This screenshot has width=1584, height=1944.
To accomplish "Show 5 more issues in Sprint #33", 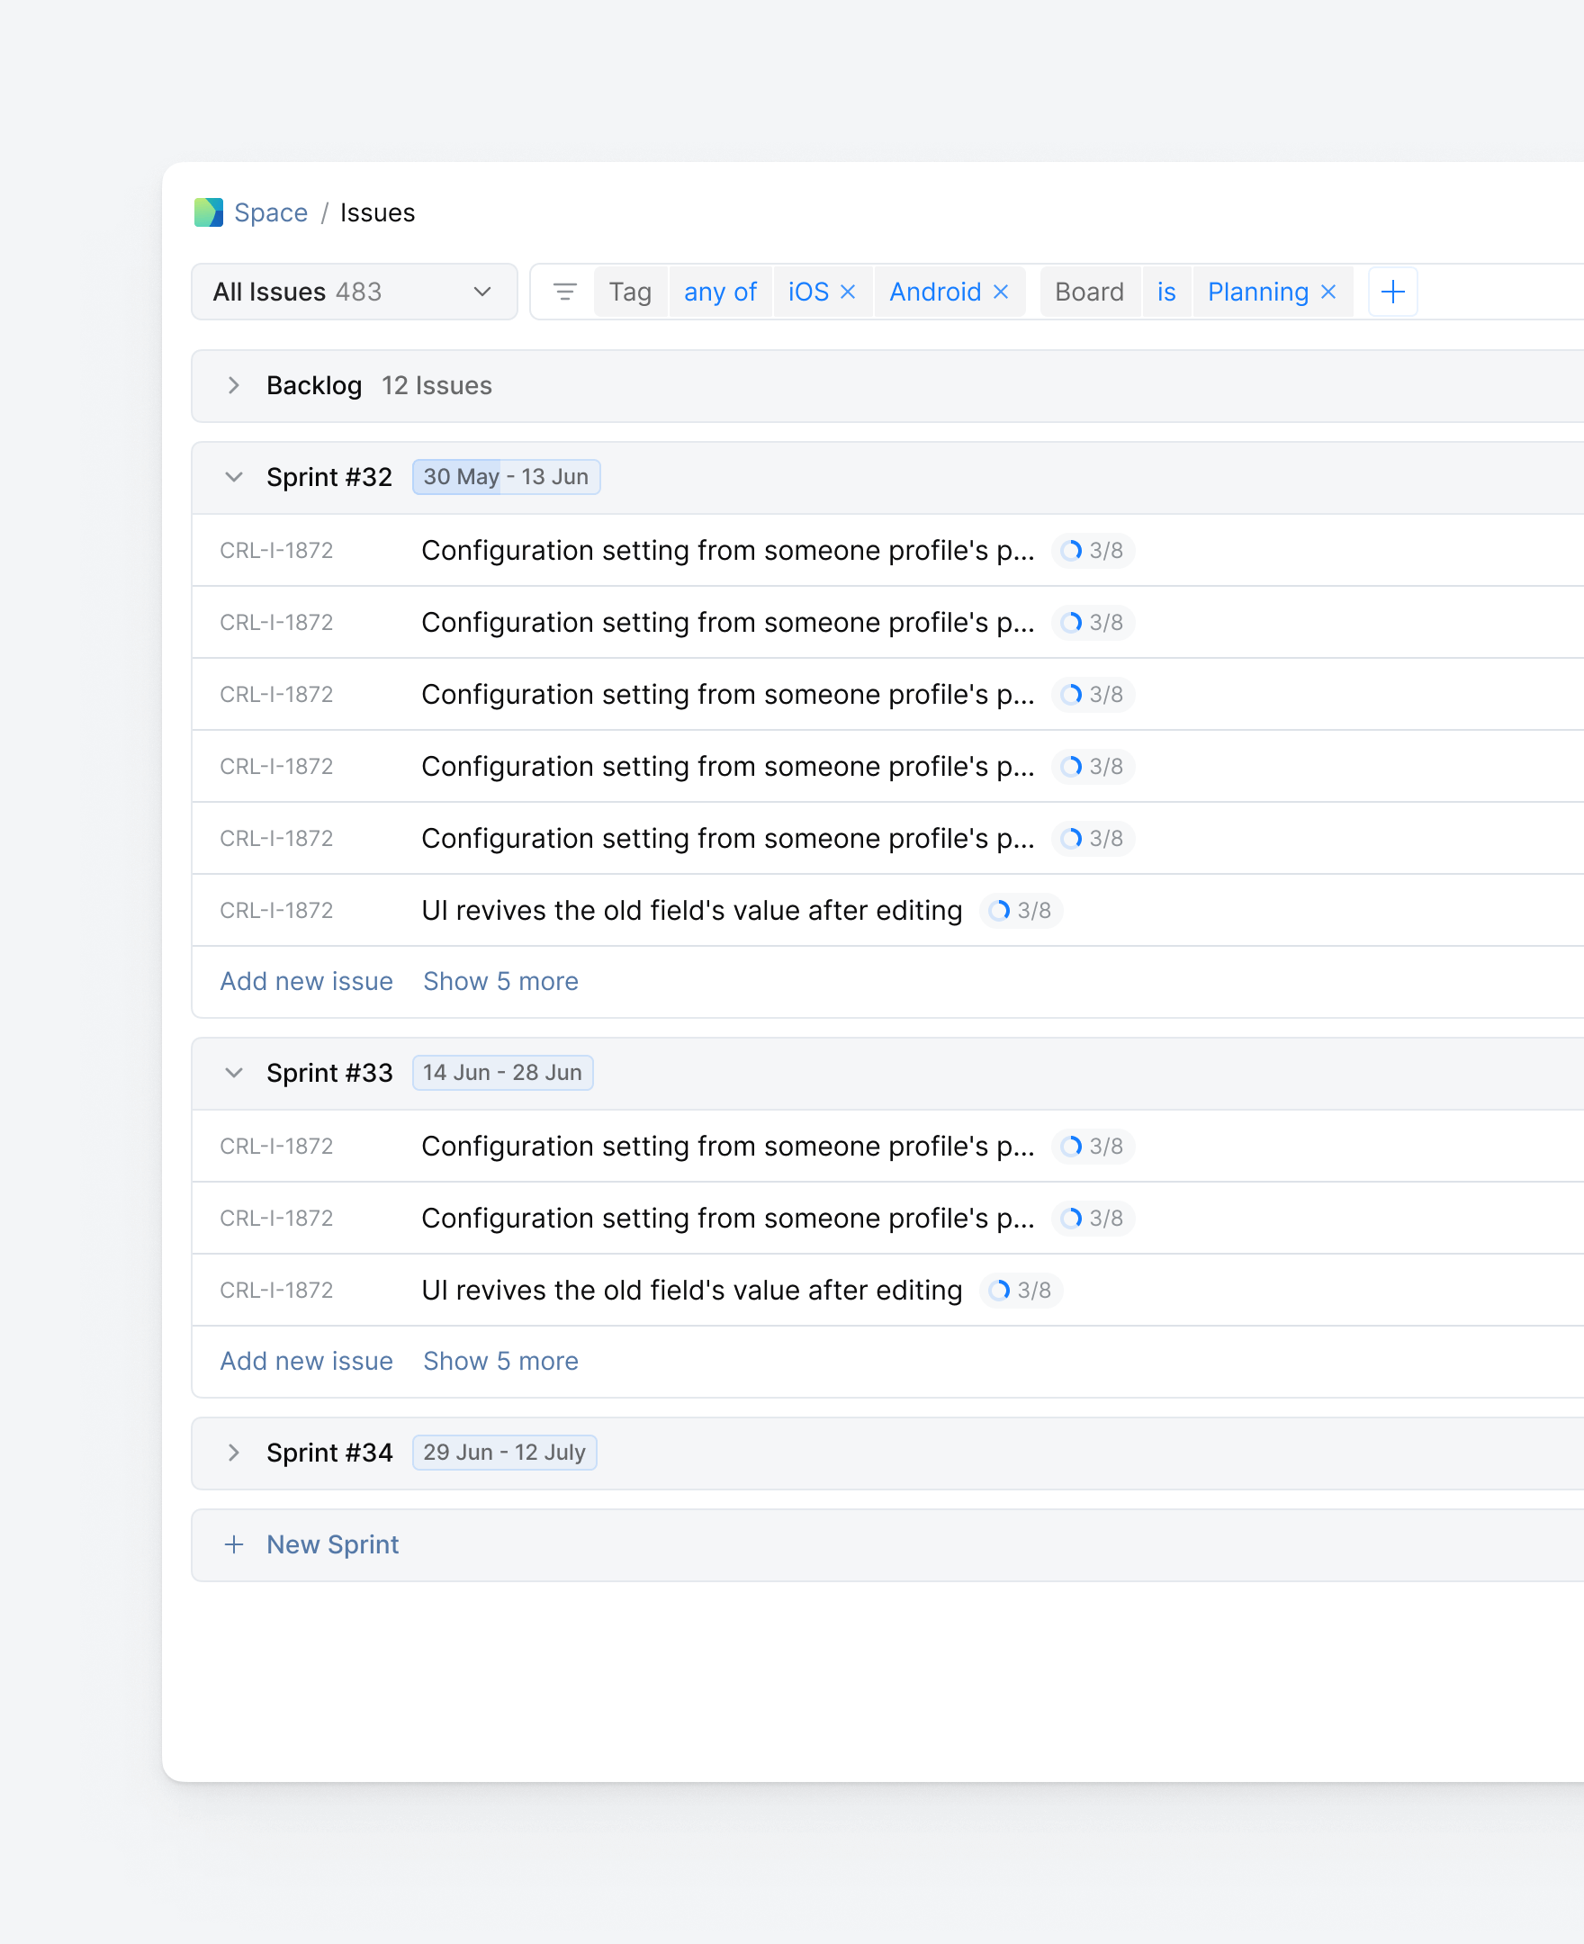I will (500, 1361).
